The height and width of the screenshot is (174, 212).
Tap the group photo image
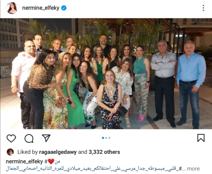[106, 74]
